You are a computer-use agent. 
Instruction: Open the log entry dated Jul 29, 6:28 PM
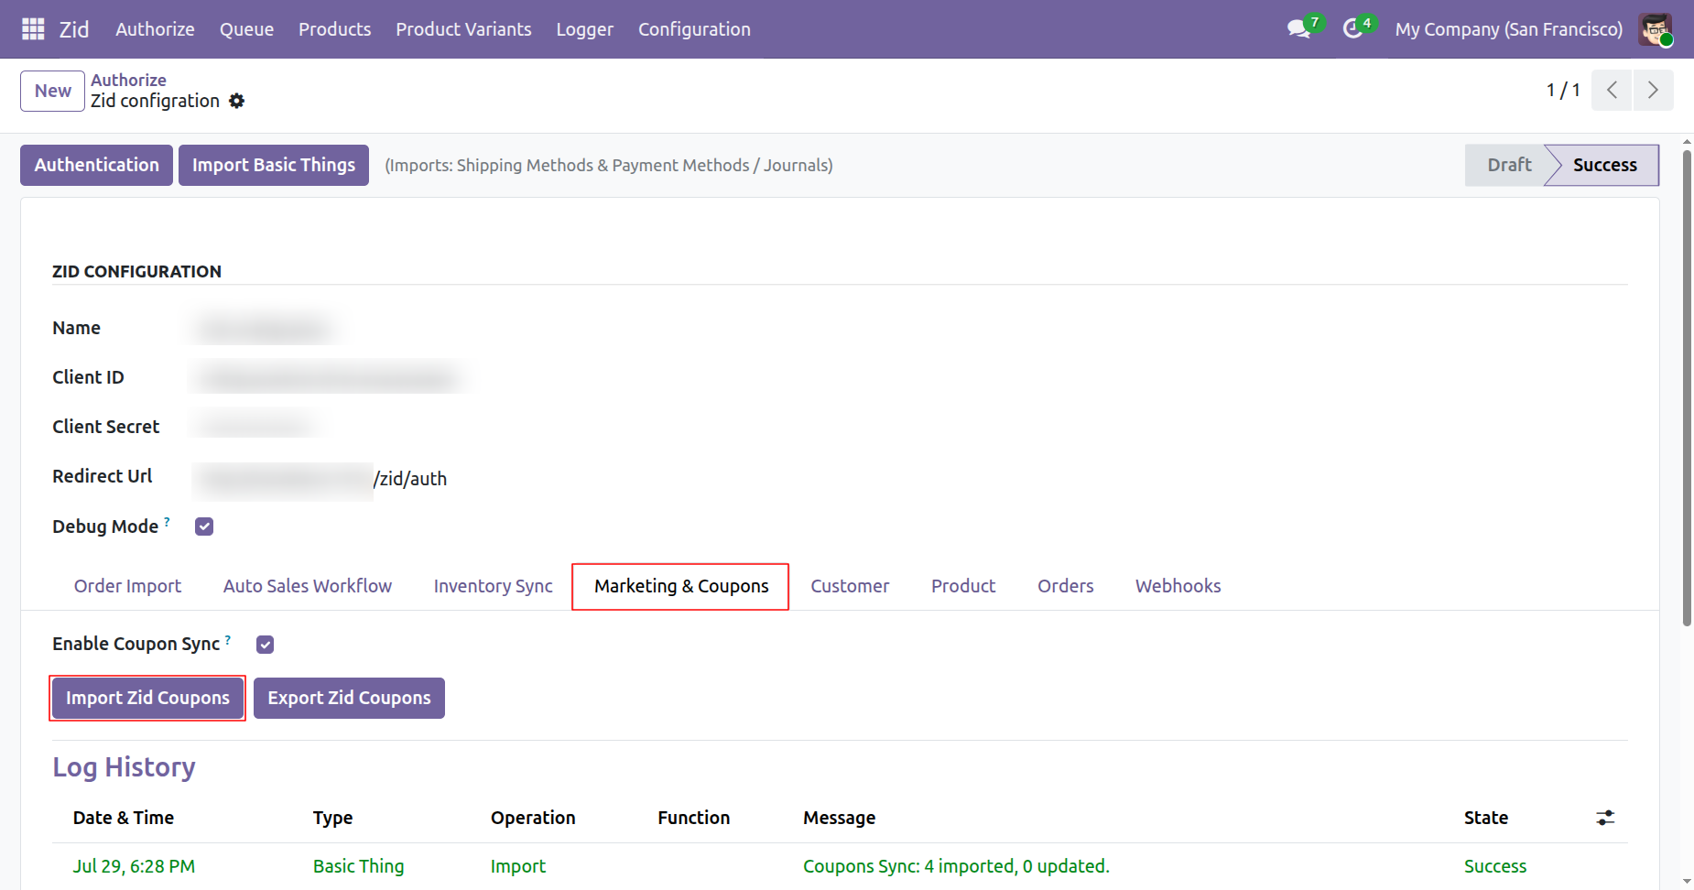134,866
